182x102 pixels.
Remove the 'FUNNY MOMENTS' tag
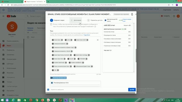pos(83,63)
